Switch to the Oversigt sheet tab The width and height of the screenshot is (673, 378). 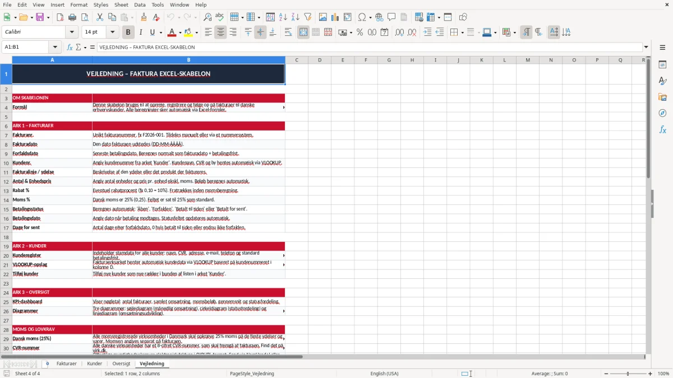tap(121, 363)
